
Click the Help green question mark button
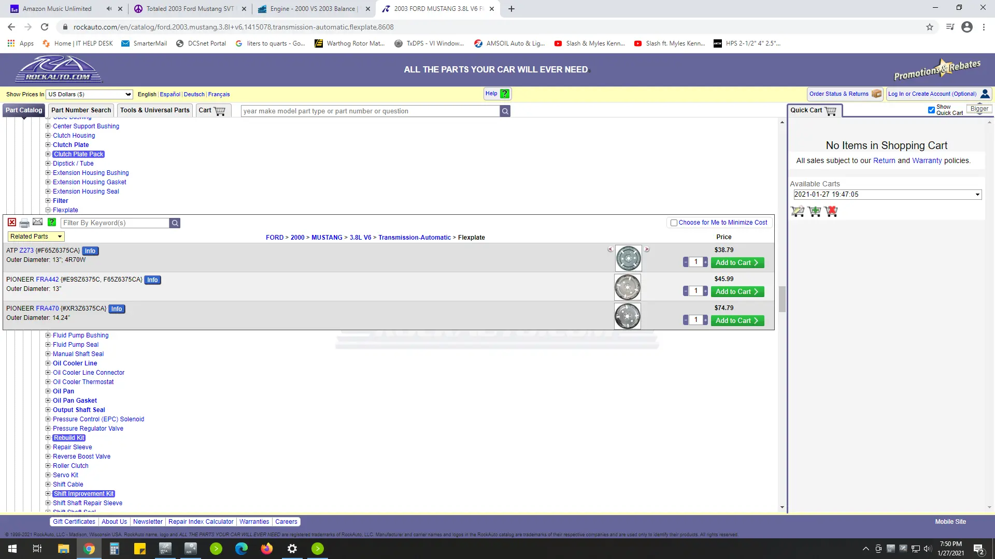pos(497,94)
